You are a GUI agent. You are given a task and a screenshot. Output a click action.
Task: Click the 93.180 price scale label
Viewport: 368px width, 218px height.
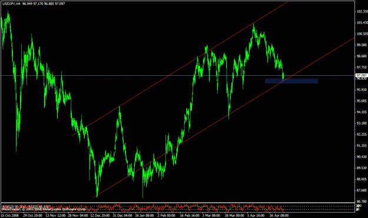[362, 123]
